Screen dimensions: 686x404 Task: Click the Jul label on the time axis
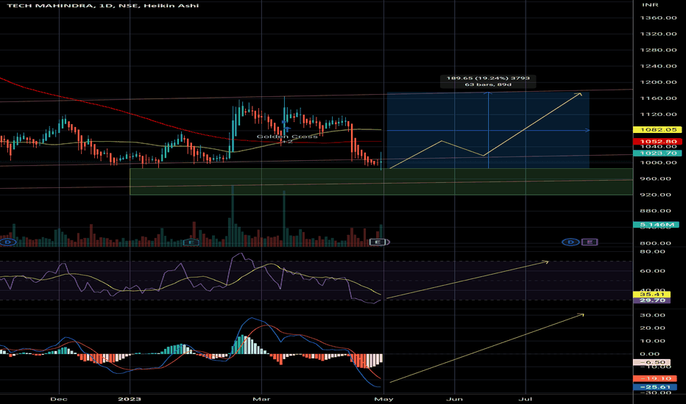pyautogui.click(x=525, y=399)
